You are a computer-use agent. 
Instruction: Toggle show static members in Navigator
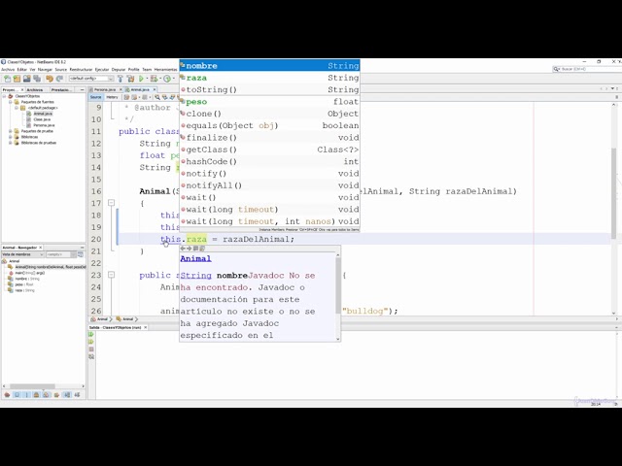[x=27, y=395]
